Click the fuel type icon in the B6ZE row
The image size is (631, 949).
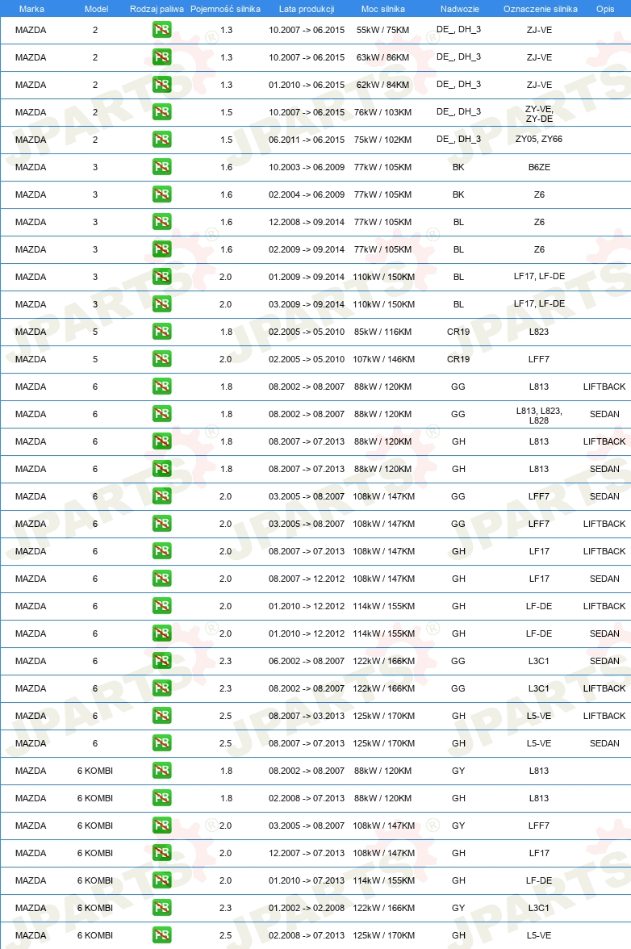(161, 167)
